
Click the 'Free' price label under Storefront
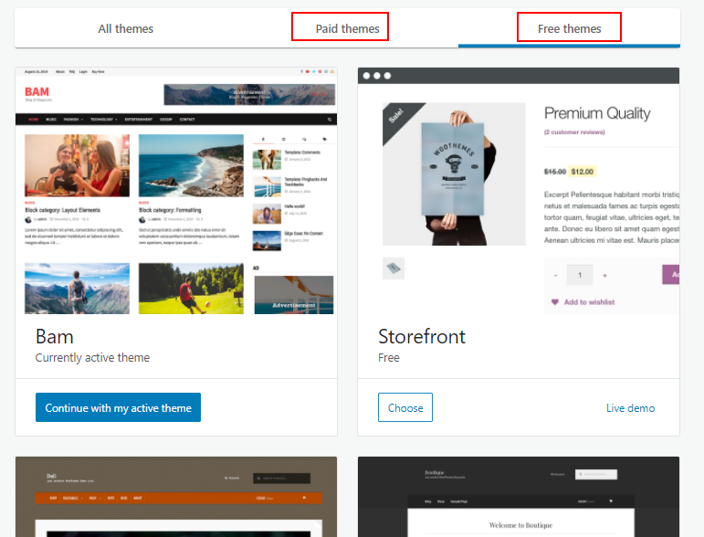point(389,357)
